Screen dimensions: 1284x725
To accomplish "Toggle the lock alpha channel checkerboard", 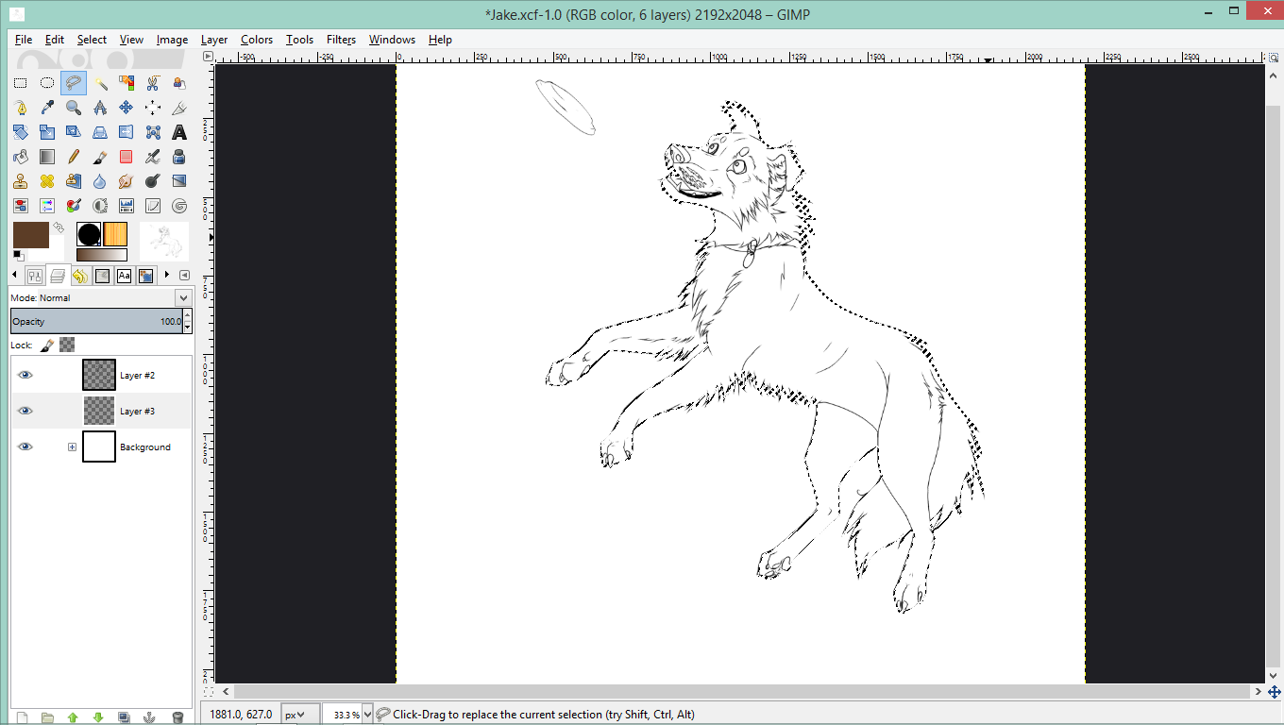I will tap(67, 346).
